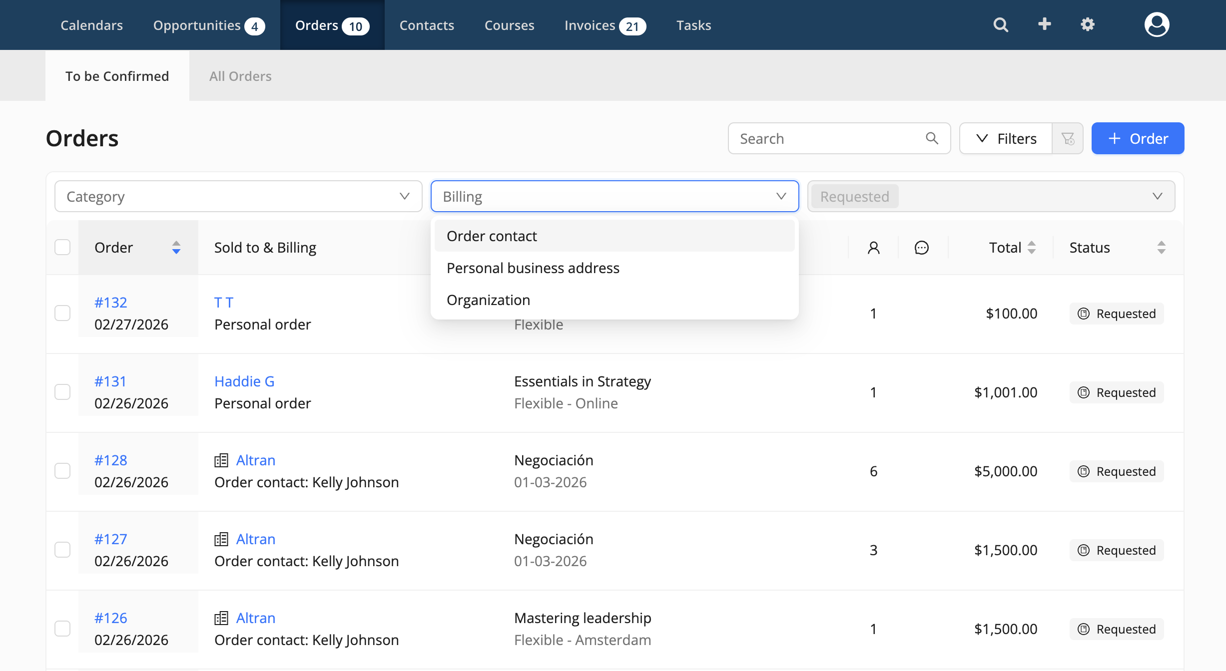
Task: Toggle the select-all orders checkbox
Action: point(62,247)
